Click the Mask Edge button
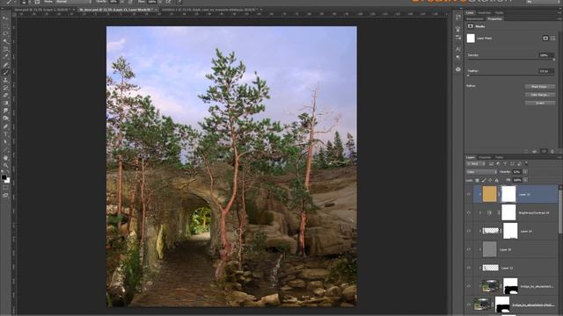This screenshot has height=316, width=563. [539, 87]
